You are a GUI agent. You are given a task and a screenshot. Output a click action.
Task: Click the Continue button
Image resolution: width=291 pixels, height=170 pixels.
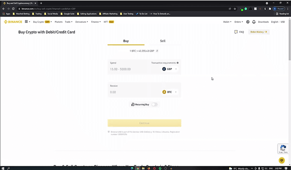[x=144, y=123]
